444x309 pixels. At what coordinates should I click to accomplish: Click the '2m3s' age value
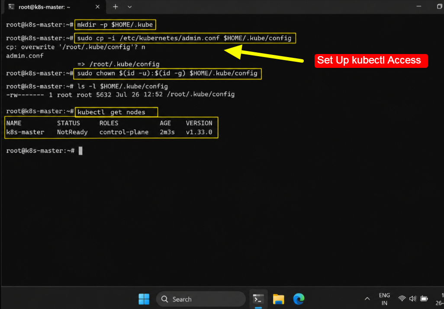(x=167, y=132)
